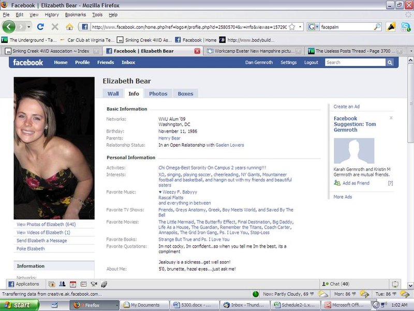414x311 pixels.
Task: Open The Underground bookmark in bookmarks toolbar
Action: tap(29, 40)
